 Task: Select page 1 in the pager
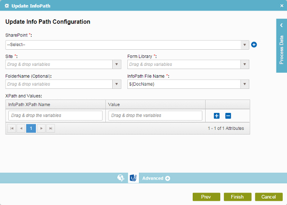tap(31, 129)
